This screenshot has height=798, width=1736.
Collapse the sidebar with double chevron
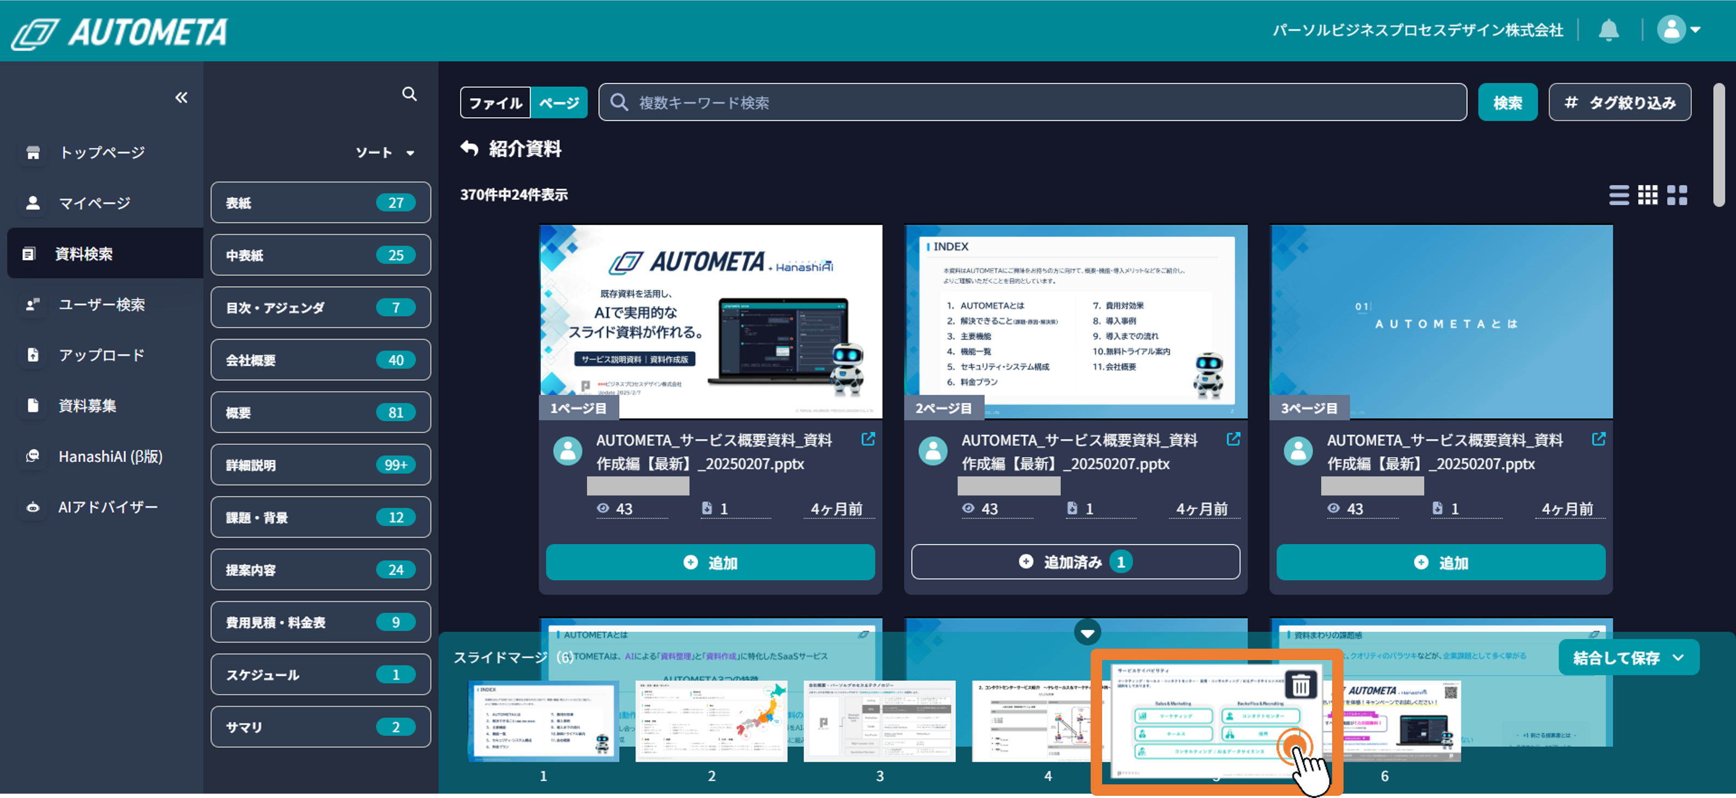tap(182, 98)
